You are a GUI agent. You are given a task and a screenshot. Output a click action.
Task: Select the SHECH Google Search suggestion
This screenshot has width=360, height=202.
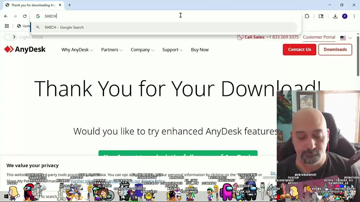tap(164, 27)
